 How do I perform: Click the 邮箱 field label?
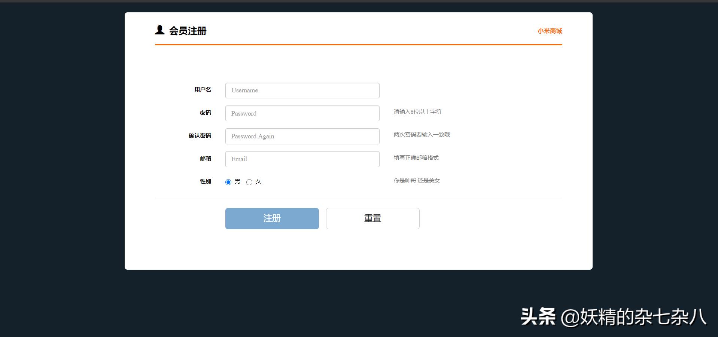click(205, 158)
